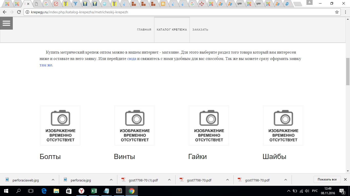Open the Болты category image placeholder
350x196 pixels.
point(60,126)
